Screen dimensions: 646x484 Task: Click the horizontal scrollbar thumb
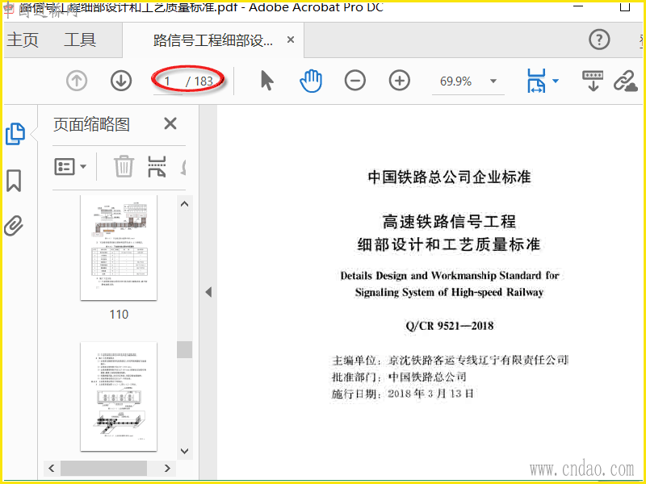[x=104, y=468]
